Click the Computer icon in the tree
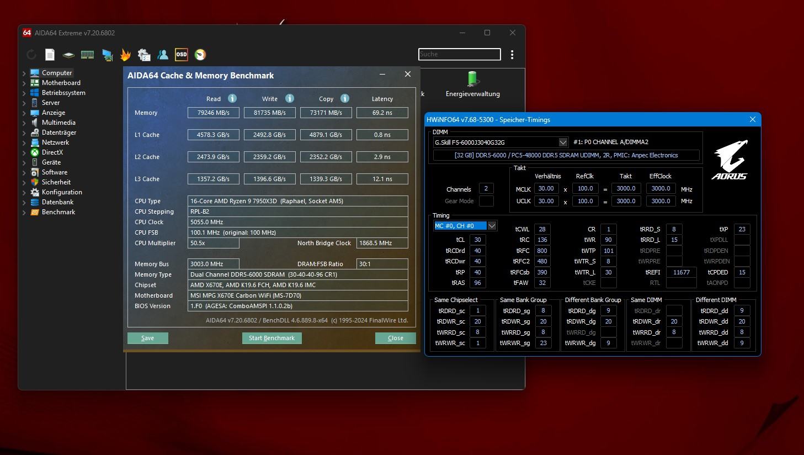 click(35, 73)
